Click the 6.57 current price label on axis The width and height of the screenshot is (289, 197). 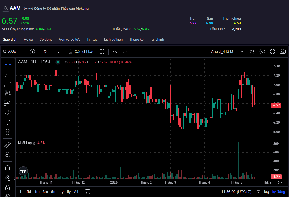click(x=276, y=105)
